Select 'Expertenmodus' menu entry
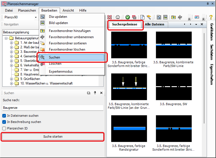This screenshot has height=158, width=216. [x=61, y=72]
